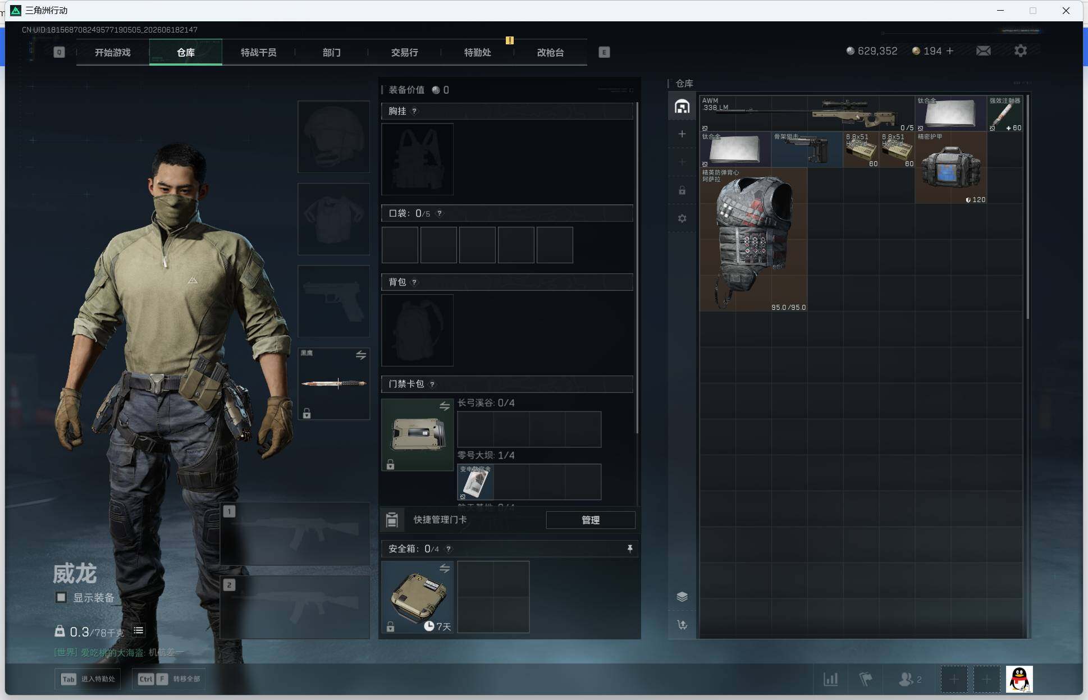
Task: Open the friends list icon showing 2
Action: click(x=910, y=679)
